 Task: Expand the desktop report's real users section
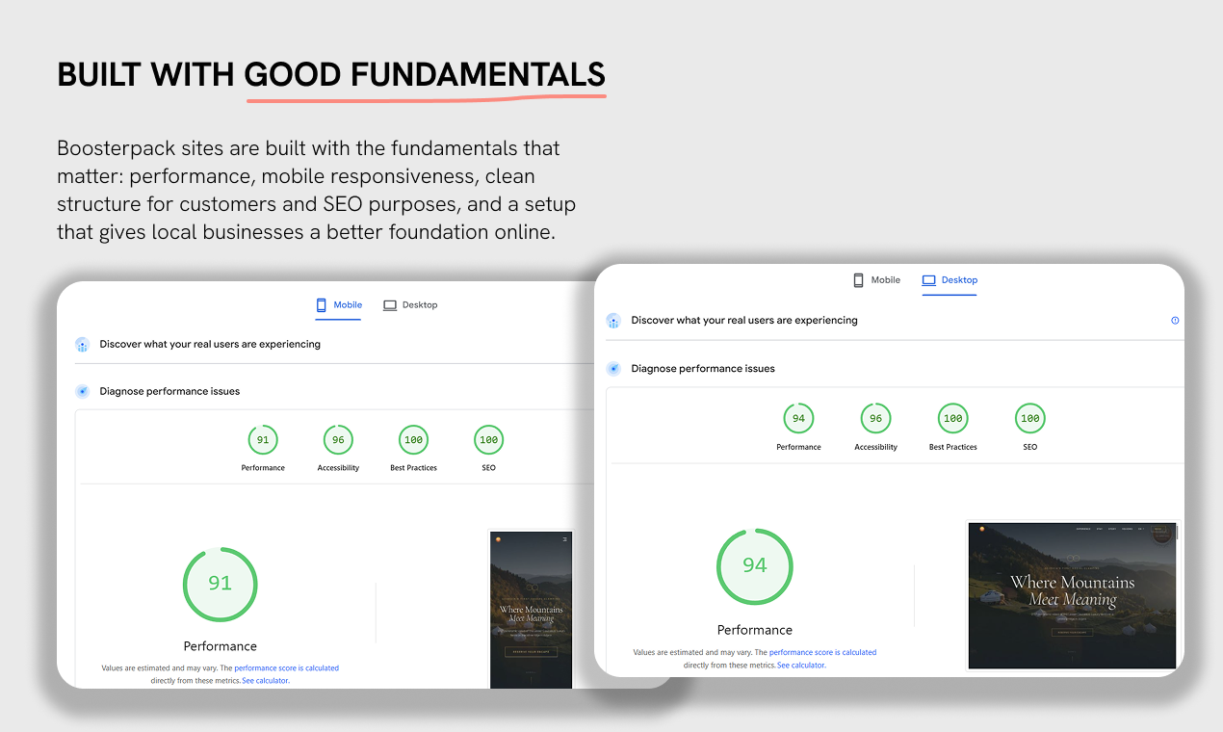coord(743,320)
